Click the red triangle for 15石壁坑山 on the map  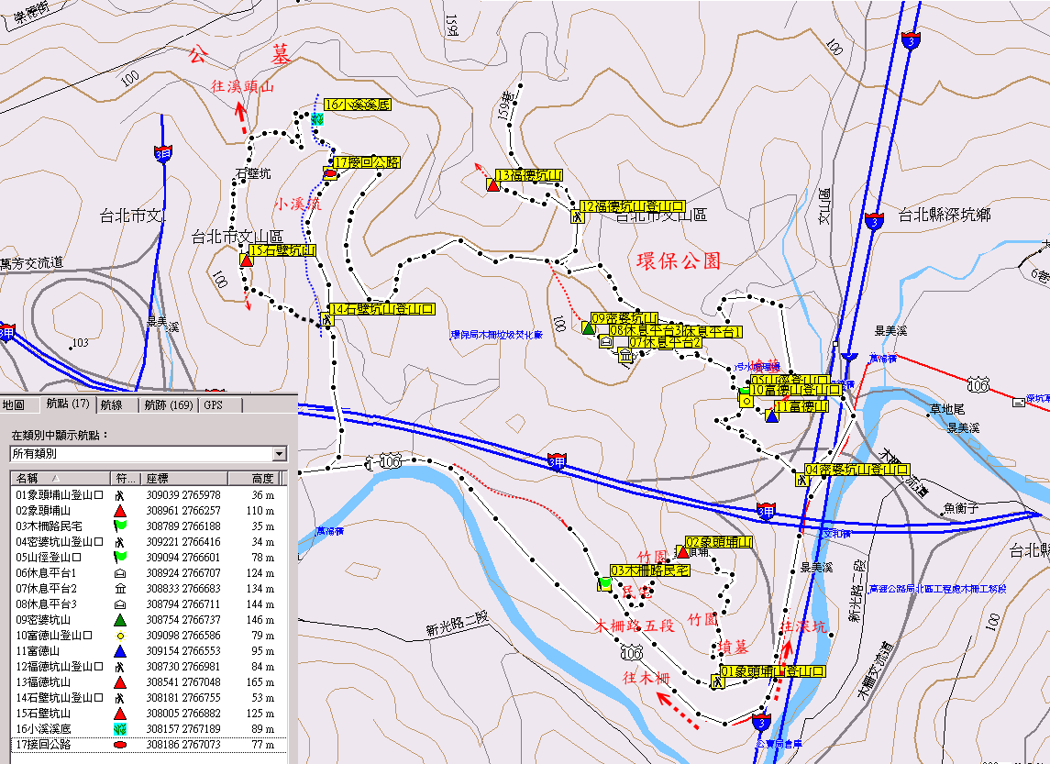tap(246, 260)
